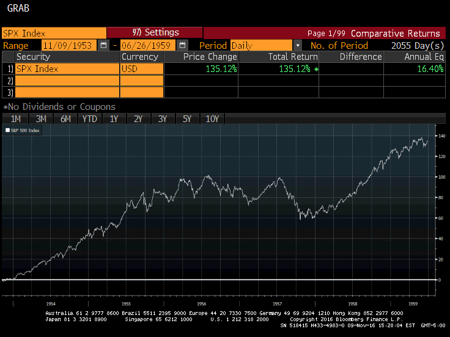Image resolution: width=450 pixels, height=337 pixels.
Task: Click the empty security field in row 2
Action: [x=67, y=81]
